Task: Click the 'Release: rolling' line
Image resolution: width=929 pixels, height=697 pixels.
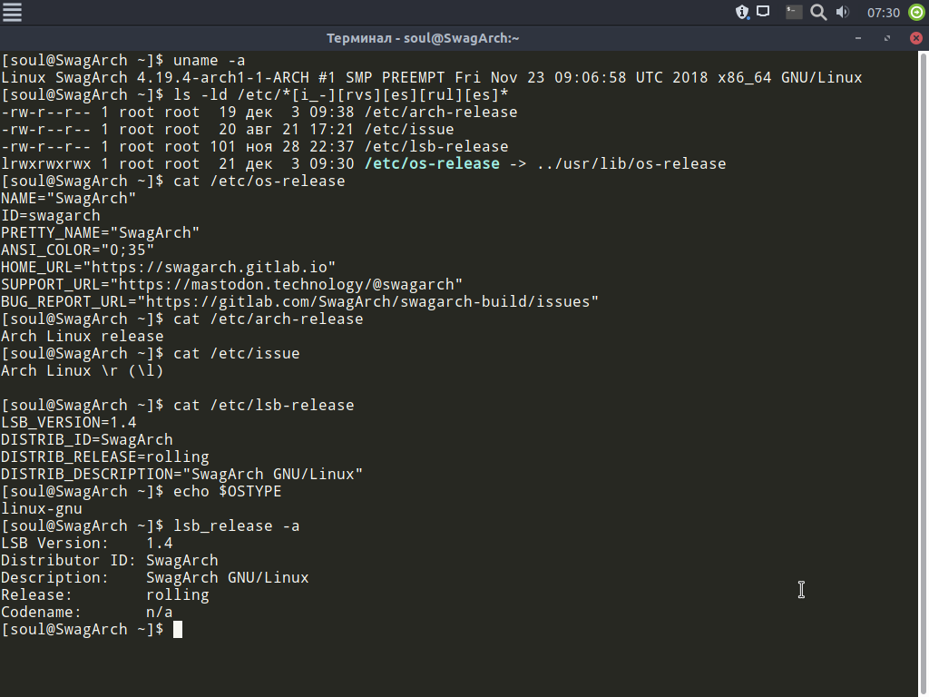Action: (105, 594)
